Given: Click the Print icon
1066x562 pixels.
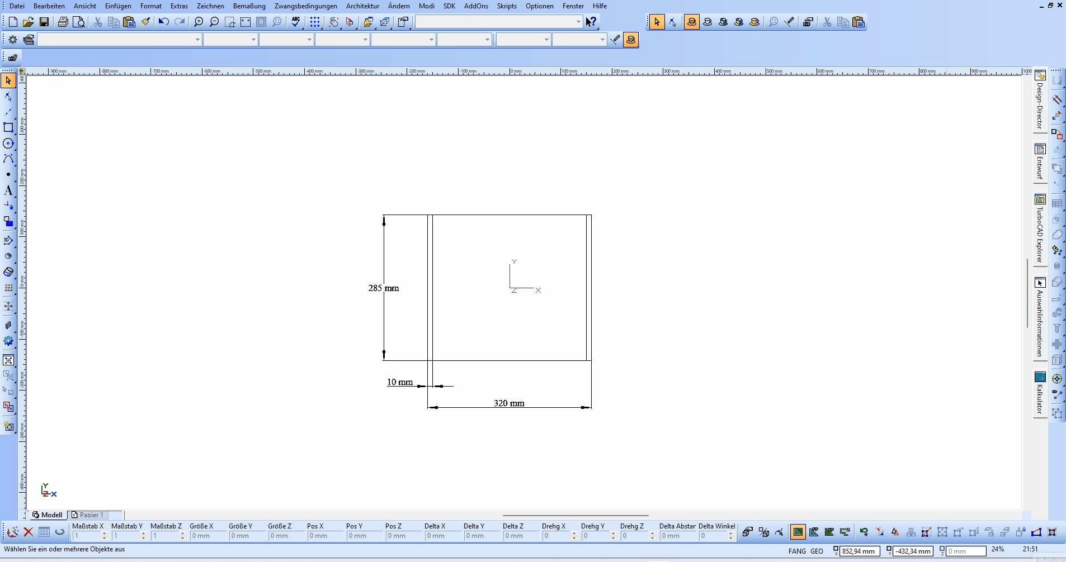Looking at the screenshot, I should click(x=63, y=22).
